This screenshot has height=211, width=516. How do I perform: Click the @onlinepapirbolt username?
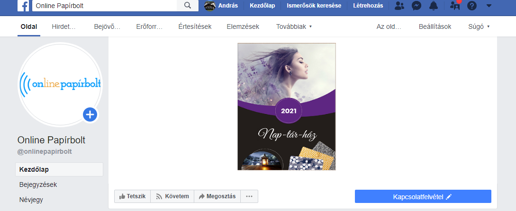(45, 152)
